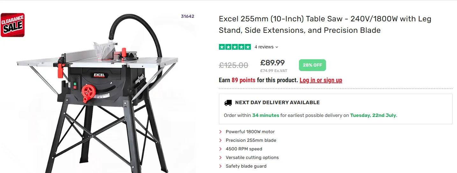The width and height of the screenshot is (457, 173).
Task: Click the Tuesday, 22nd July delivery date
Action: pos(373,115)
